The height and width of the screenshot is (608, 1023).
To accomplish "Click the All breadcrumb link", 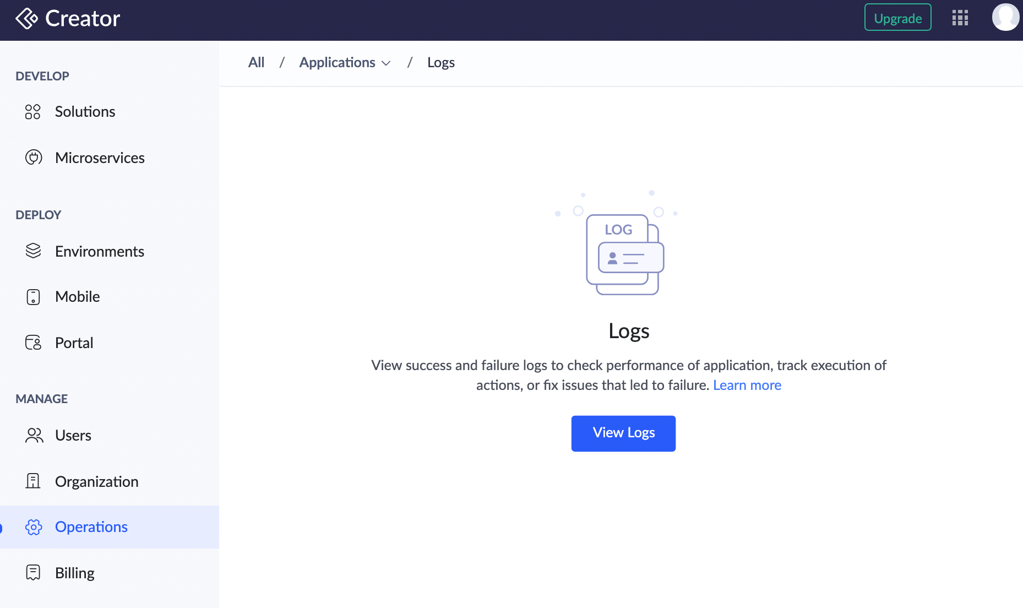I will click(256, 62).
